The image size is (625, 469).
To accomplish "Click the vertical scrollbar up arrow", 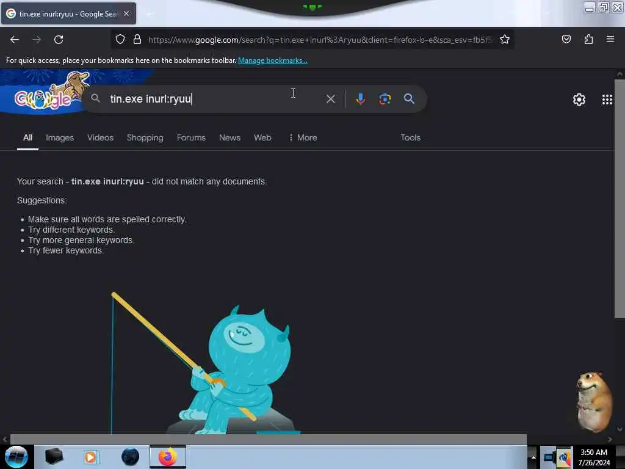I will (x=619, y=74).
